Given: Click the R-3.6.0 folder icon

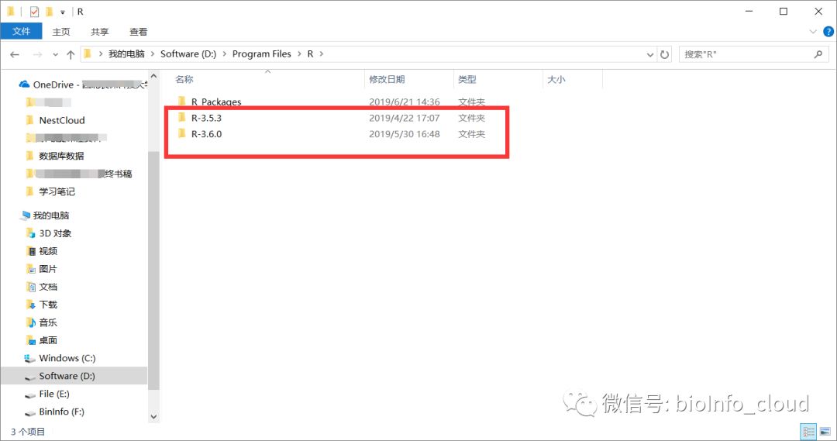Looking at the screenshot, I should point(181,133).
